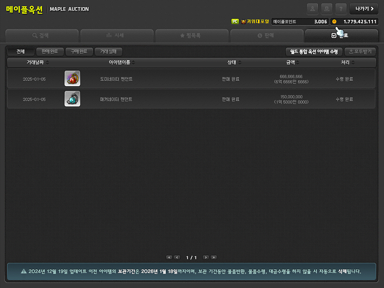Screen dimensions: 384x288
Task: Select the 완료 completed tab
Action: coord(341,36)
